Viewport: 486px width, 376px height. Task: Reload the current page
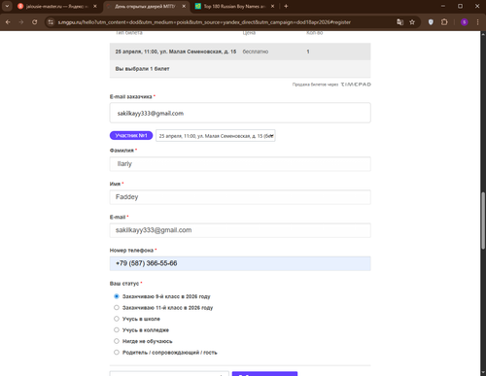point(35,22)
